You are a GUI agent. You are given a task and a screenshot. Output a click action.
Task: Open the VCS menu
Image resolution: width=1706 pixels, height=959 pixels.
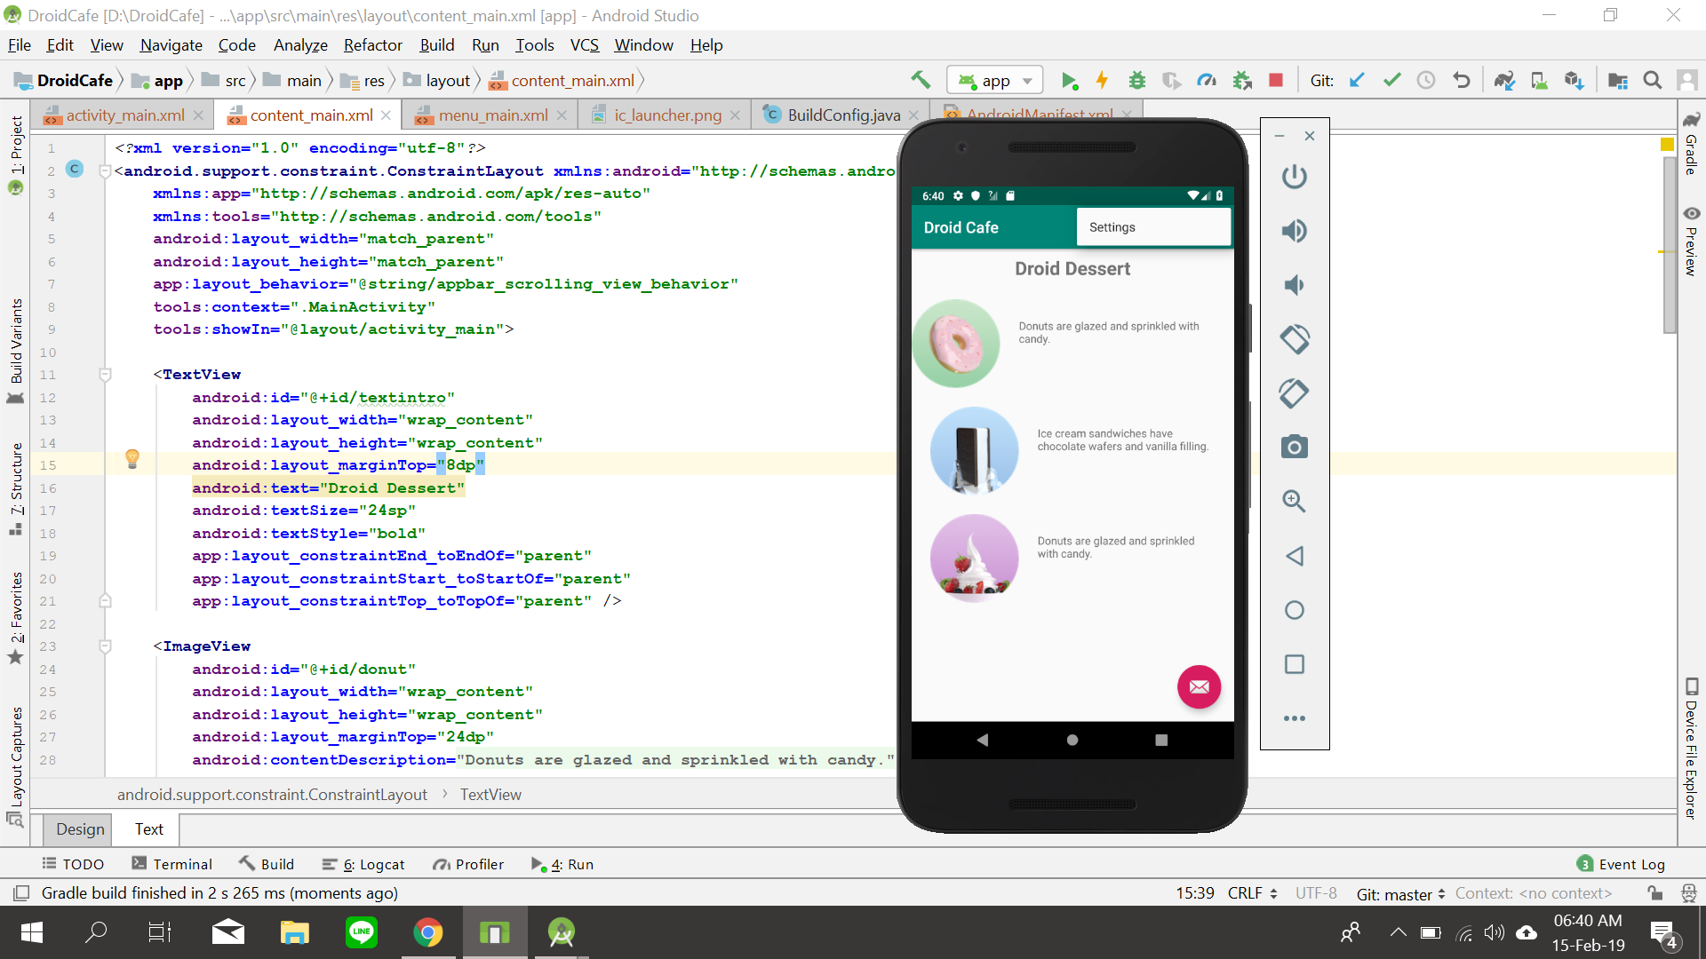(x=585, y=45)
